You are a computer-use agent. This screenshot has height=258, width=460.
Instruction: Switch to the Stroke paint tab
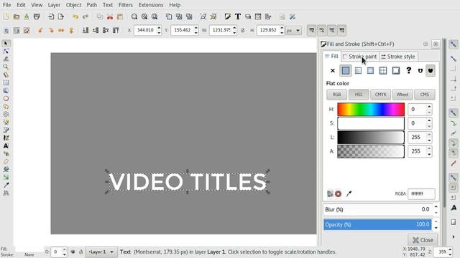click(x=360, y=57)
